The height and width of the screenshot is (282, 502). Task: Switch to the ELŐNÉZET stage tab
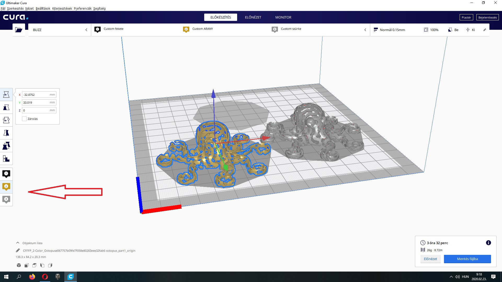(x=253, y=17)
